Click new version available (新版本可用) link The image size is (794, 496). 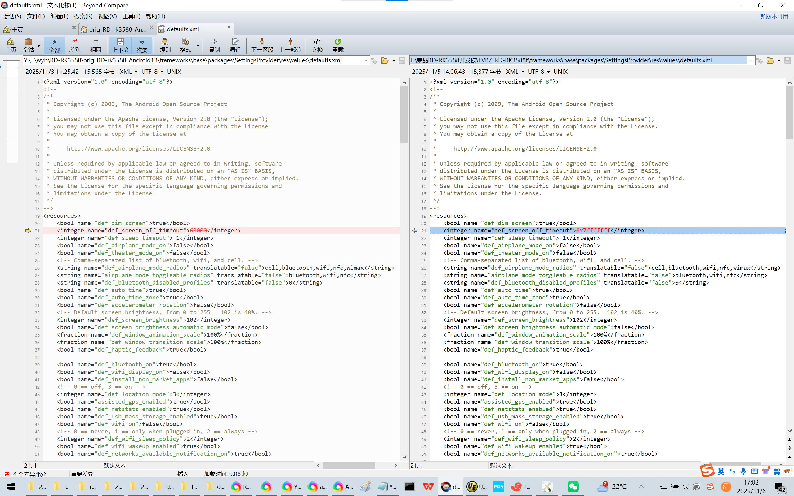tap(776, 16)
